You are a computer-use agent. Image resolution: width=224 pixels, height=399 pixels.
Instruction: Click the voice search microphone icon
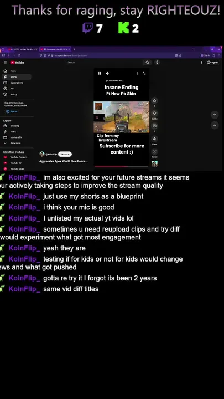(x=157, y=62)
